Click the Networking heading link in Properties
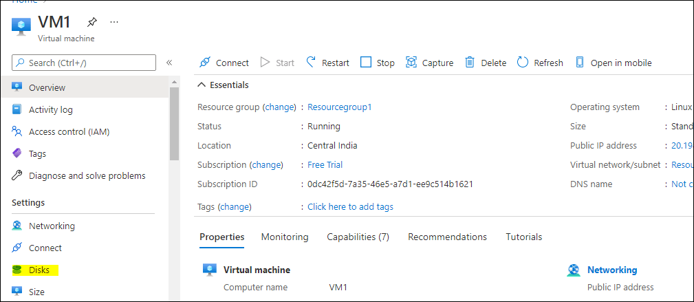The height and width of the screenshot is (302, 694). pyautogui.click(x=612, y=270)
